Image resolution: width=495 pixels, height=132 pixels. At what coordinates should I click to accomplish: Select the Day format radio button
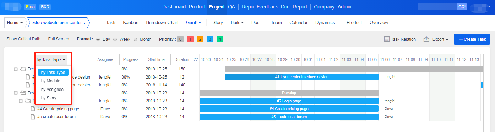coord(98,39)
